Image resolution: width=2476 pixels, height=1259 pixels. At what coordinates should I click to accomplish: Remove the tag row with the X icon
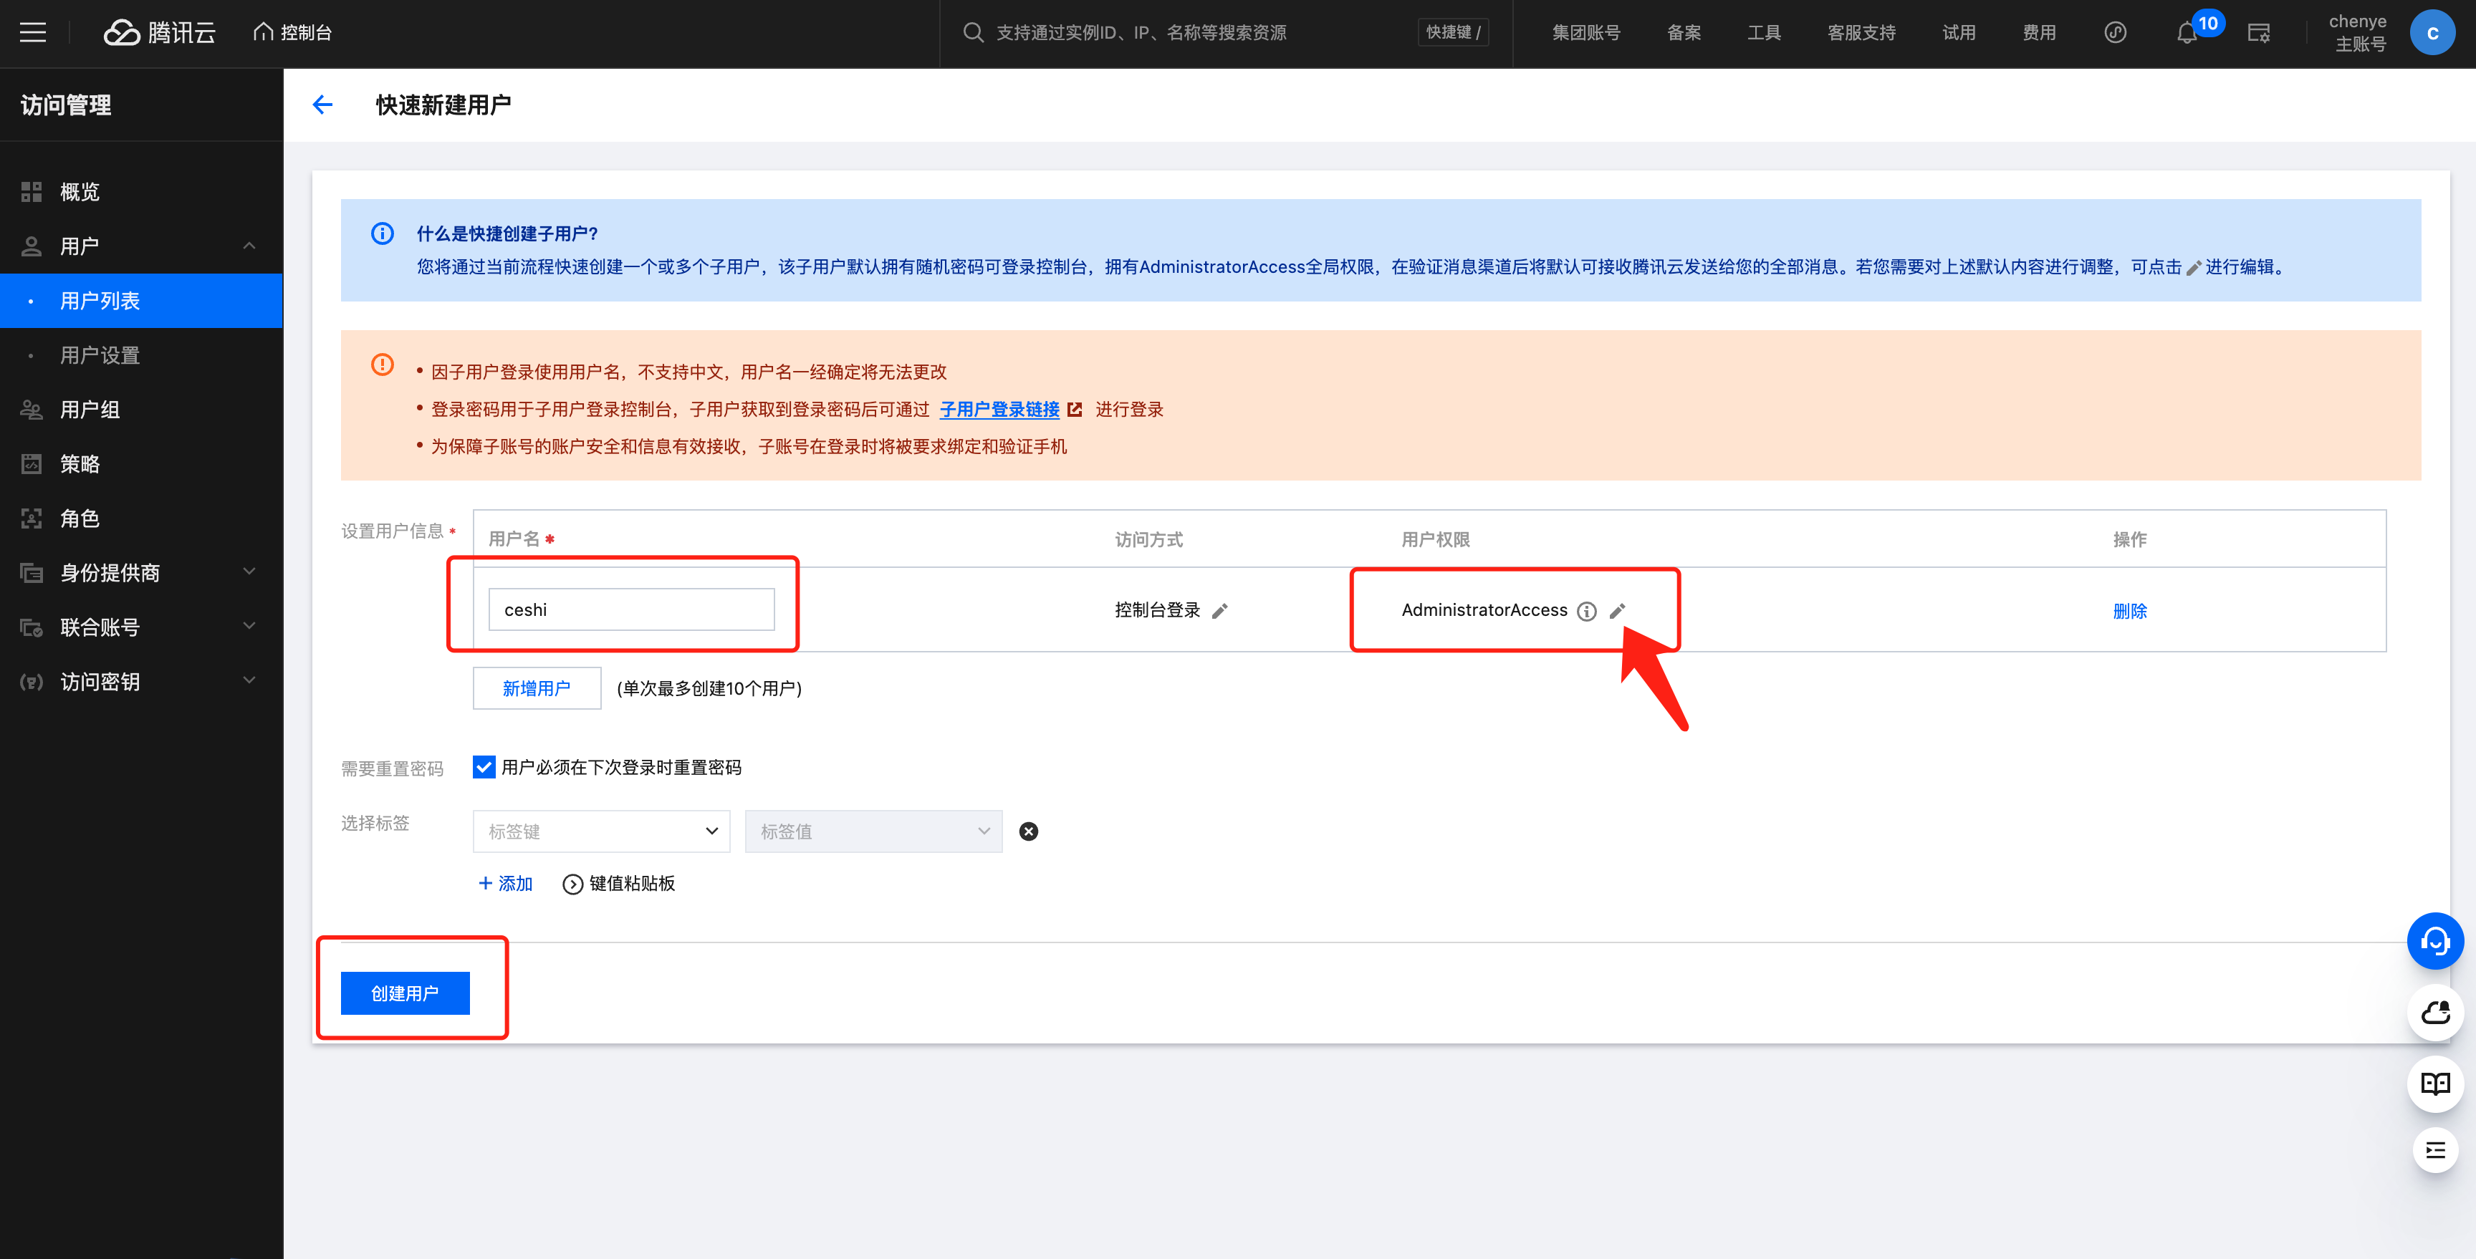point(1029,831)
